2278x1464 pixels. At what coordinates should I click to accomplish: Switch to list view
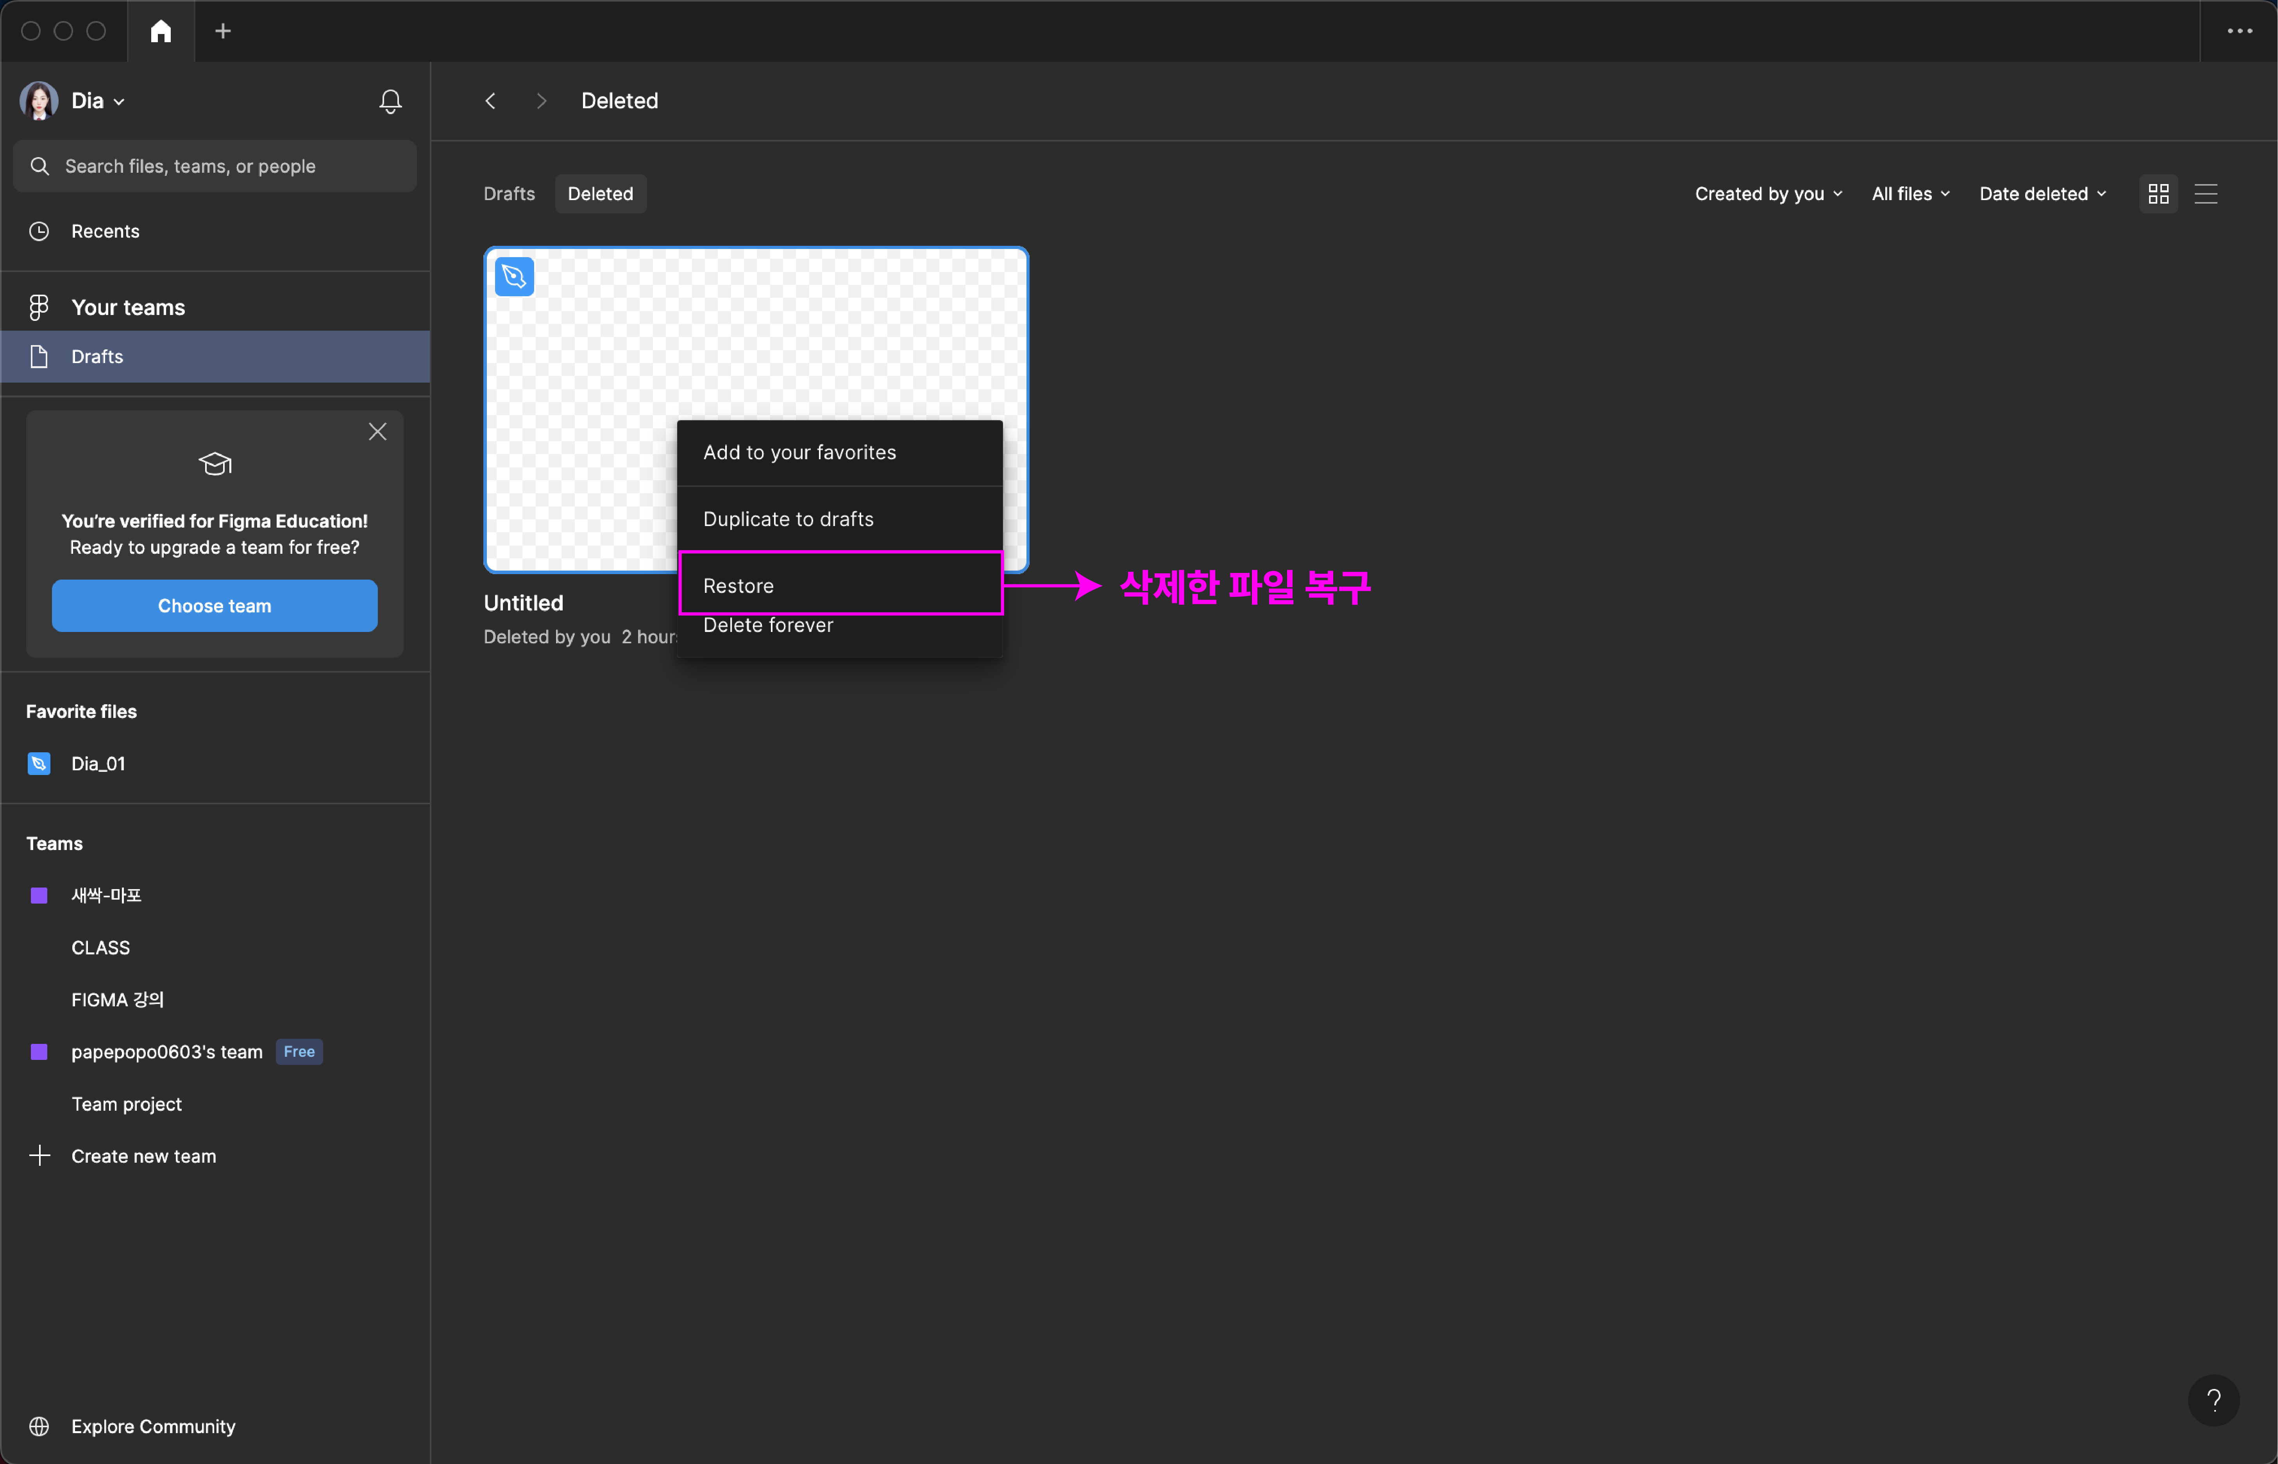(2206, 194)
